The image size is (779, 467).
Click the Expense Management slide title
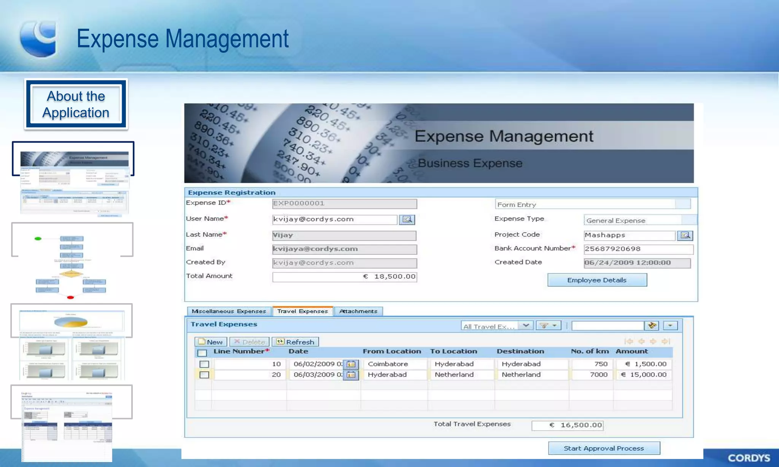183,38
